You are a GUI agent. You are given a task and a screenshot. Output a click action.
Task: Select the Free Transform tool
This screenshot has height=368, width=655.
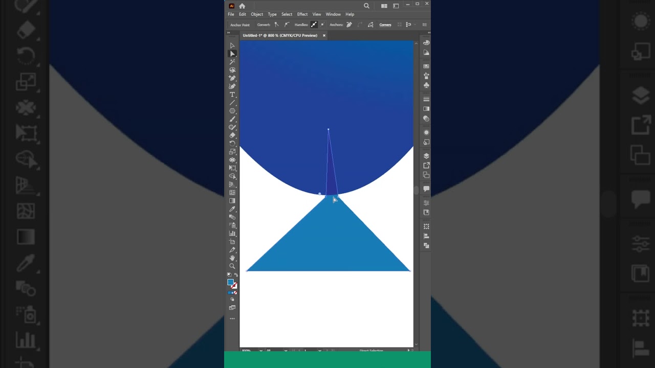pos(232,168)
